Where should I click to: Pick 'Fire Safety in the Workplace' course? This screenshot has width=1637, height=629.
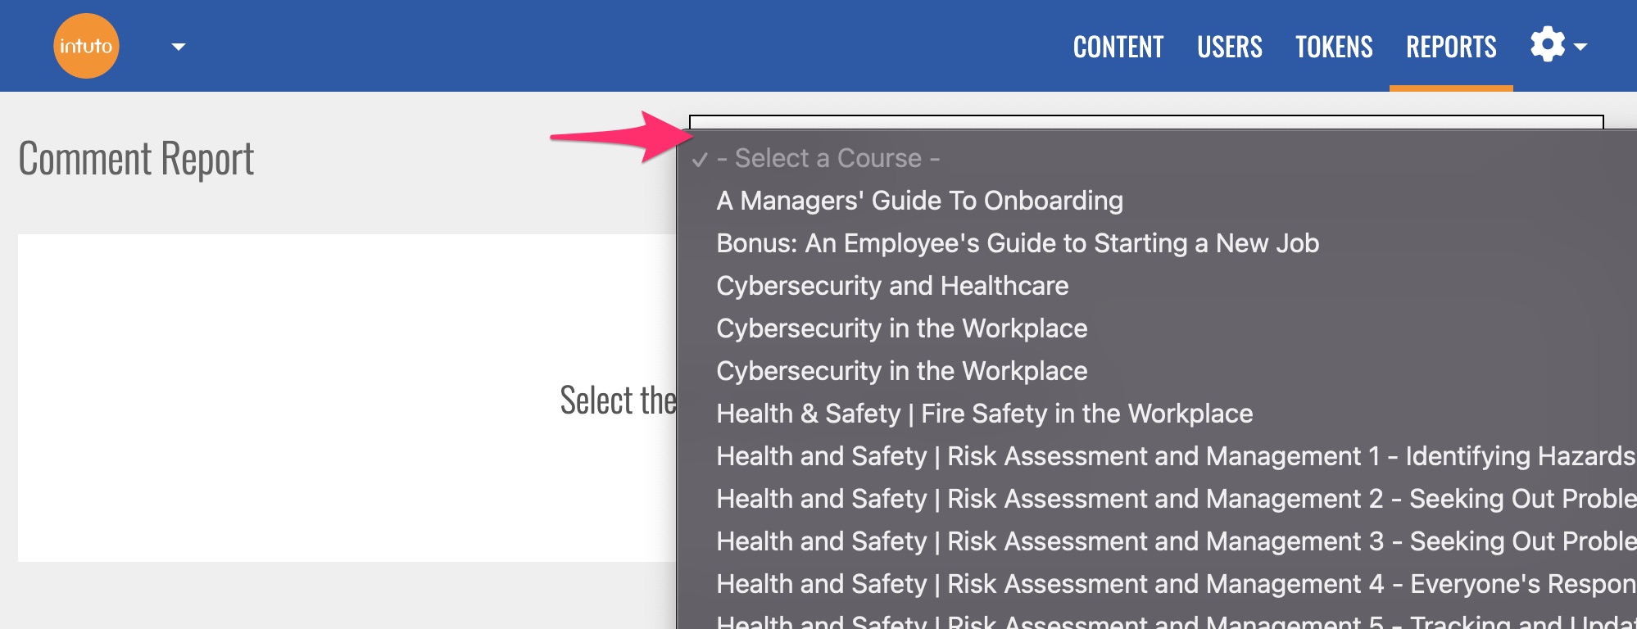coord(984,414)
